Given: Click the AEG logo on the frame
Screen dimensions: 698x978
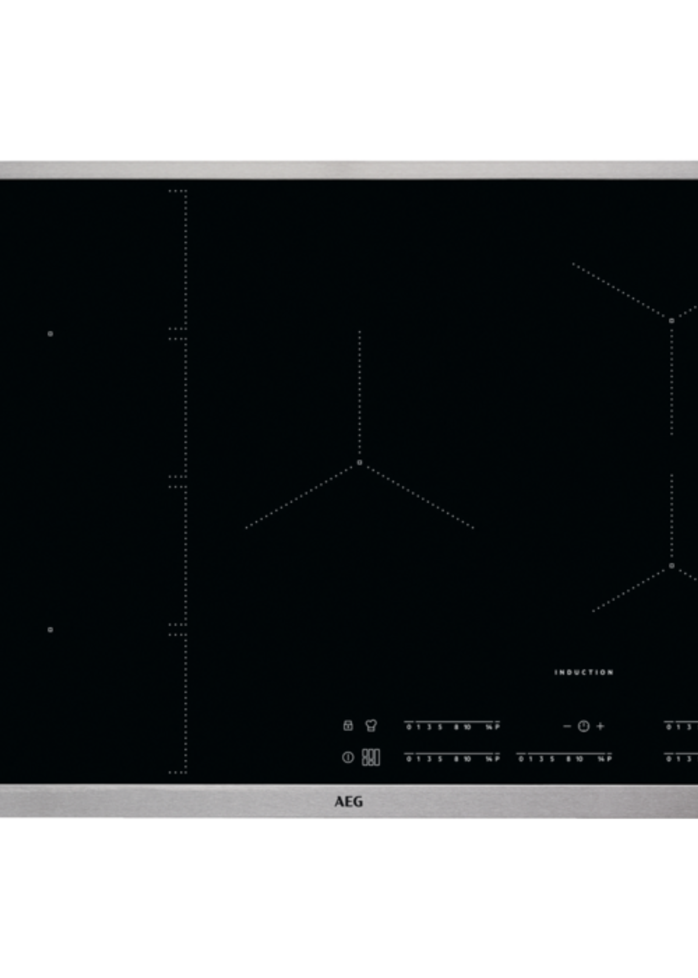Looking at the screenshot, I should 349,802.
